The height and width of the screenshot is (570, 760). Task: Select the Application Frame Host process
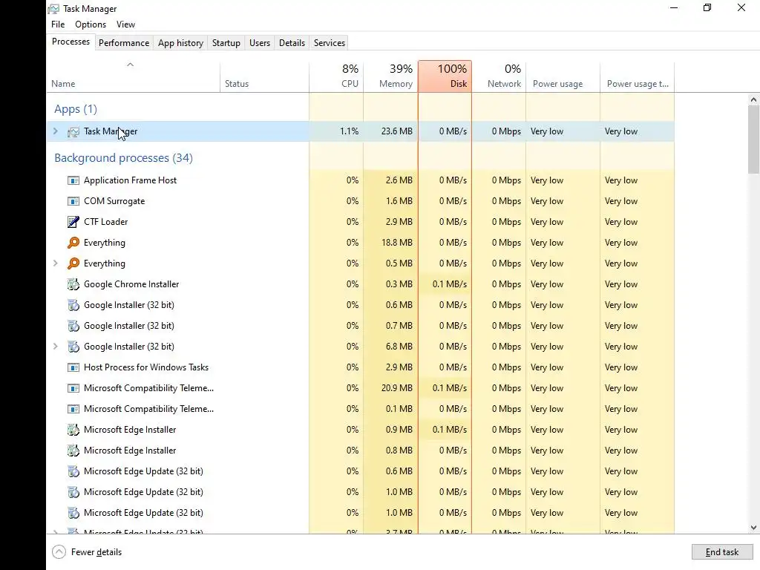(360, 180)
